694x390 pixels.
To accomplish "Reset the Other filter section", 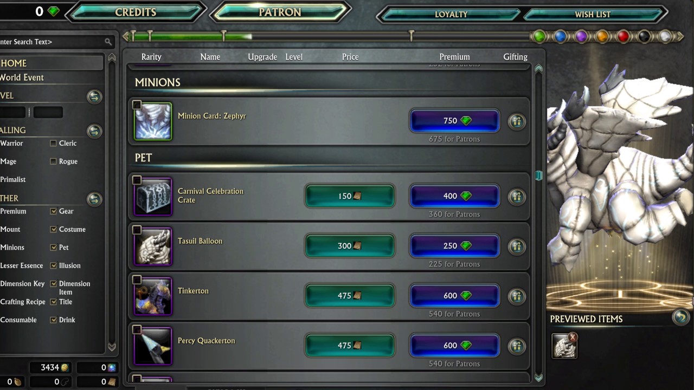I will pyautogui.click(x=94, y=199).
